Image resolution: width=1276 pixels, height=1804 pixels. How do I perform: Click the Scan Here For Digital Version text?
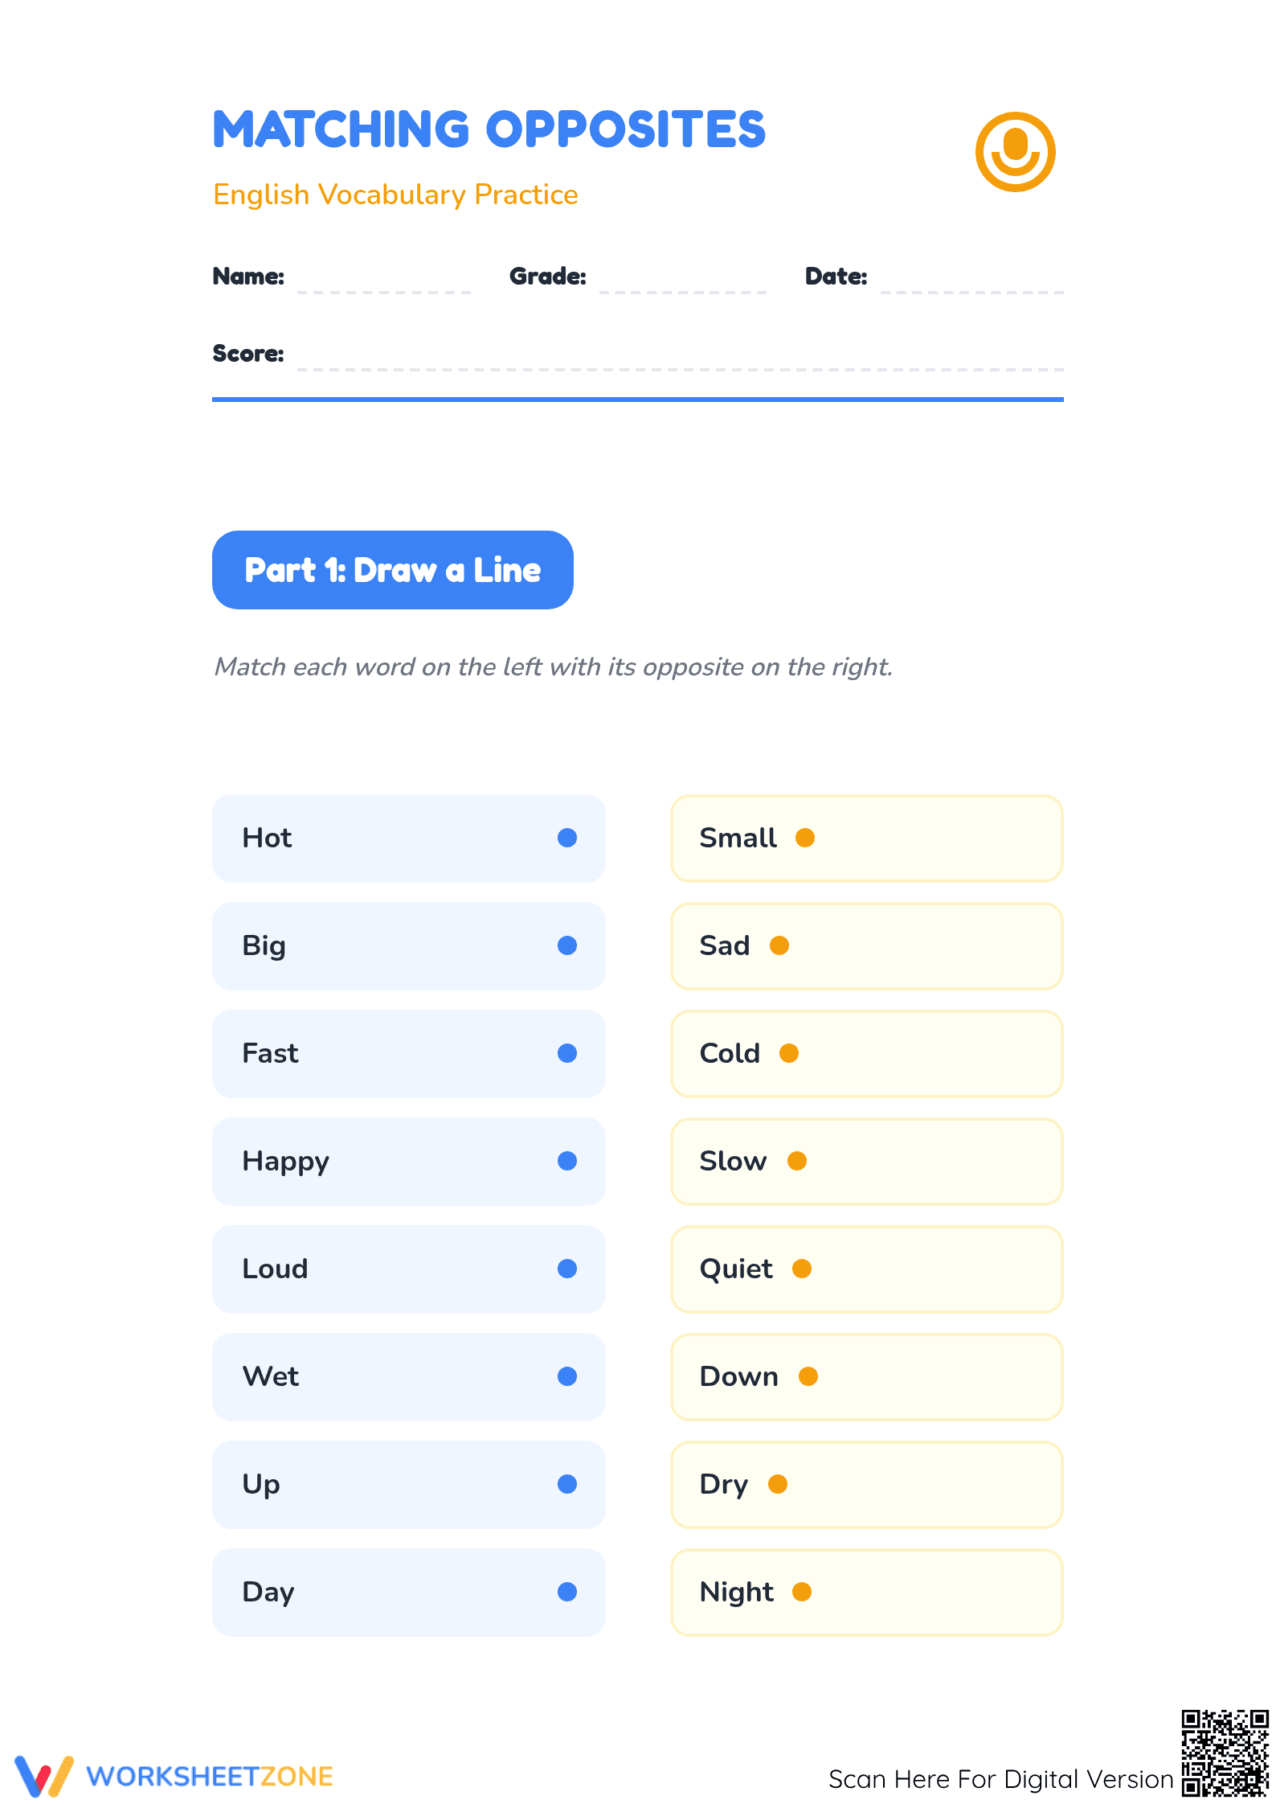coord(1001,1779)
